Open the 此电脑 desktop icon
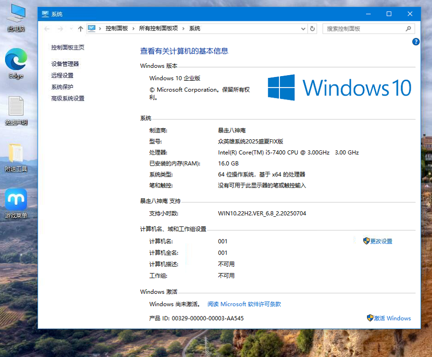432x357 pixels. point(16,17)
